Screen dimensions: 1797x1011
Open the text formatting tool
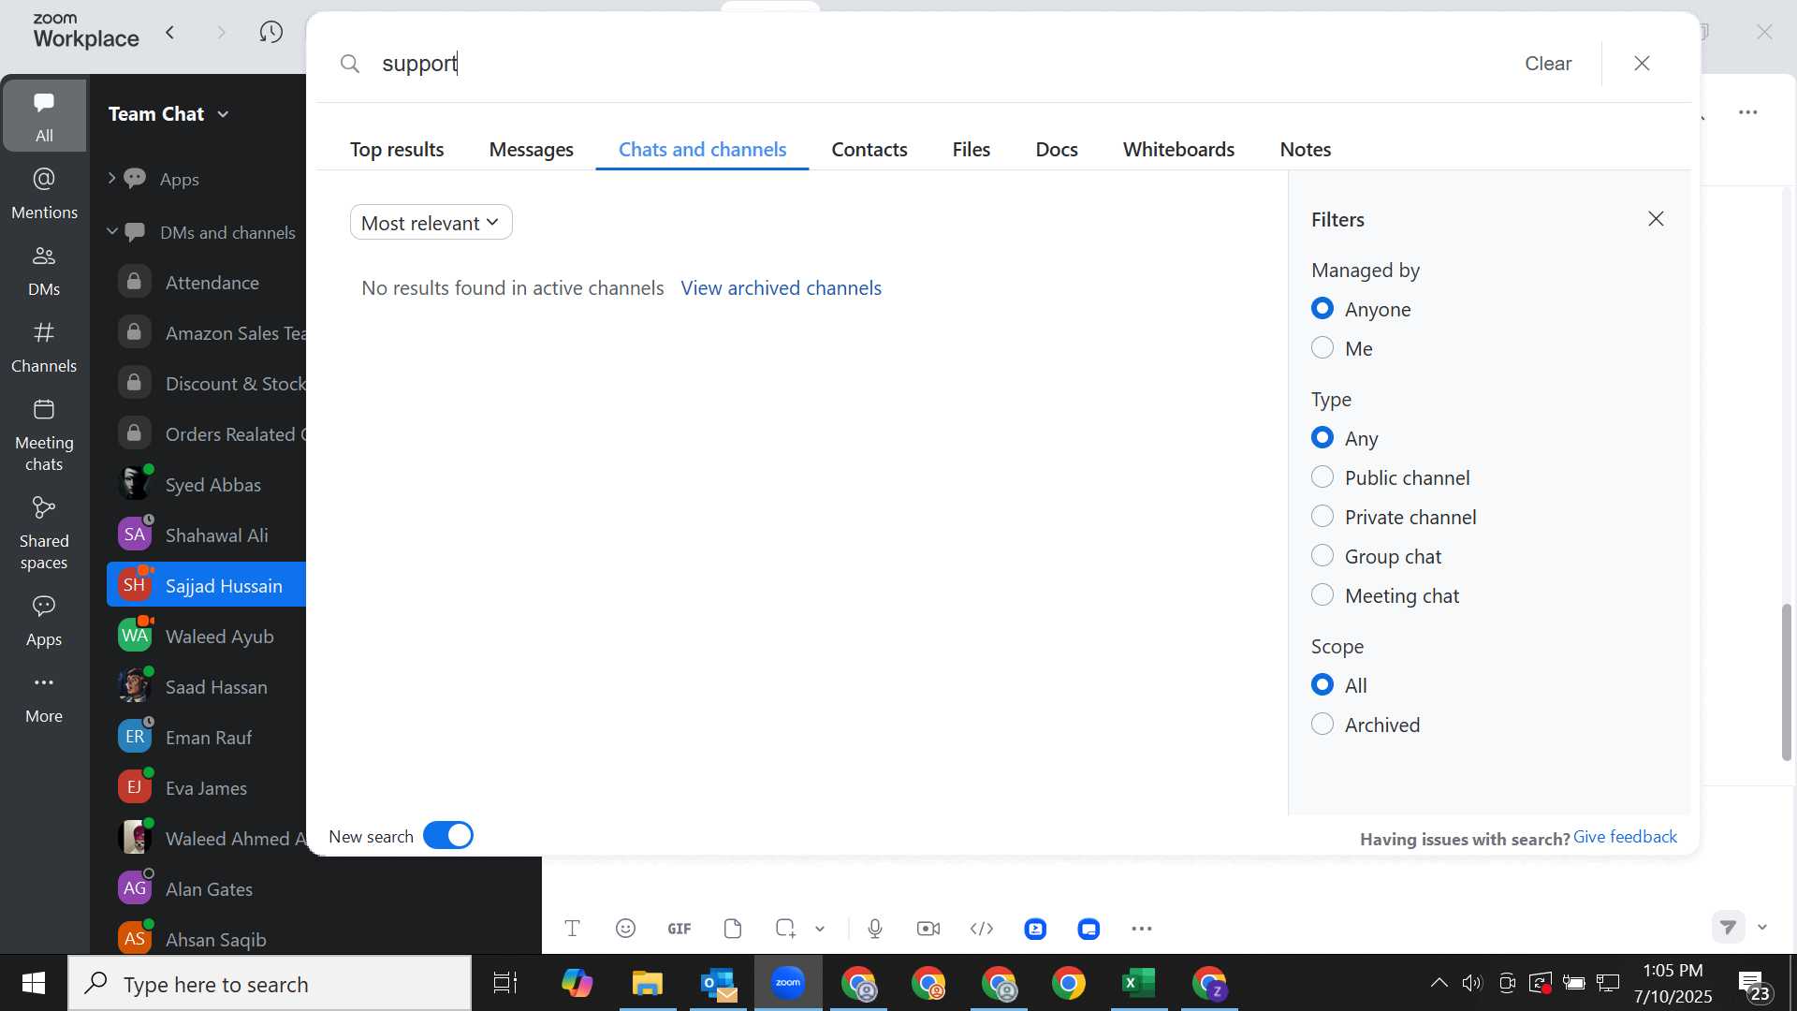(x=573, y=929)
